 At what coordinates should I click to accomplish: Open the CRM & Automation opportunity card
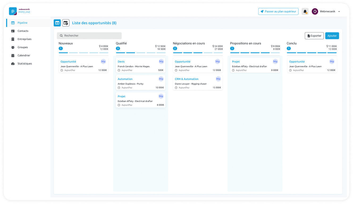(198, 83)
